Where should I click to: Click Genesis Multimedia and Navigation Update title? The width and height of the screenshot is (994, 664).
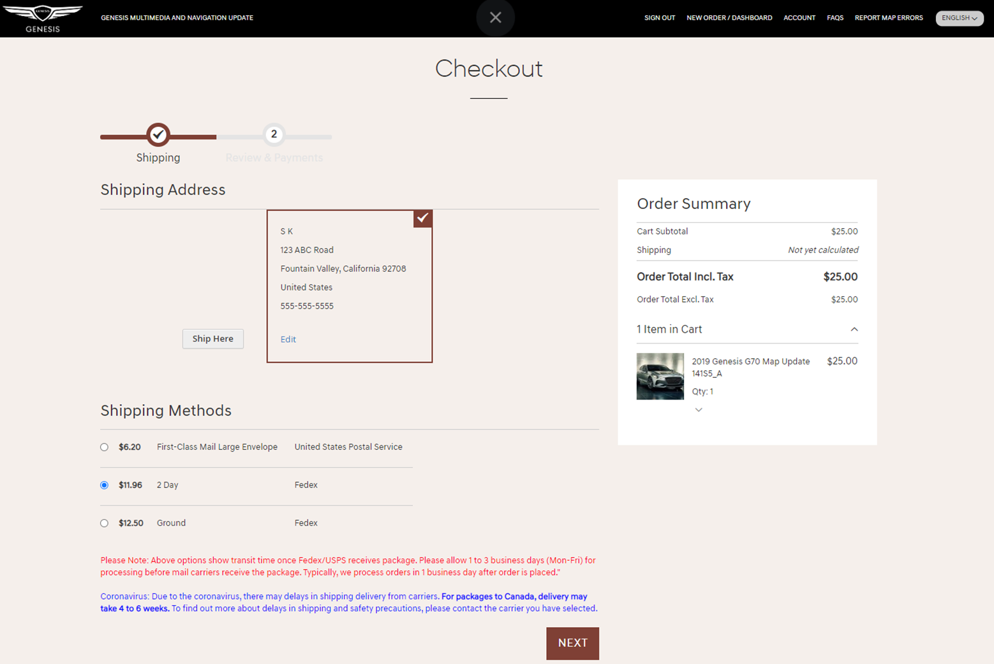click(x=177, y=18)
